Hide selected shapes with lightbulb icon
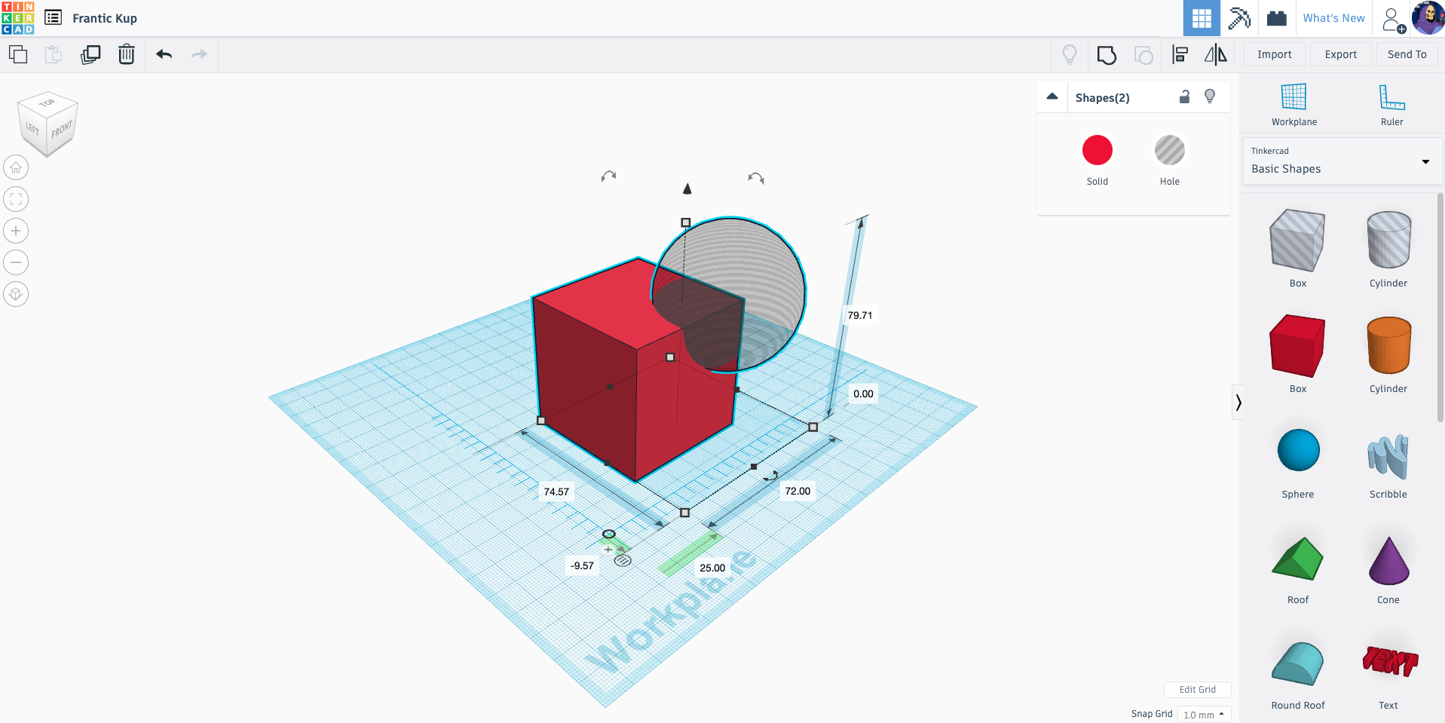 (x=1210, y=97)
